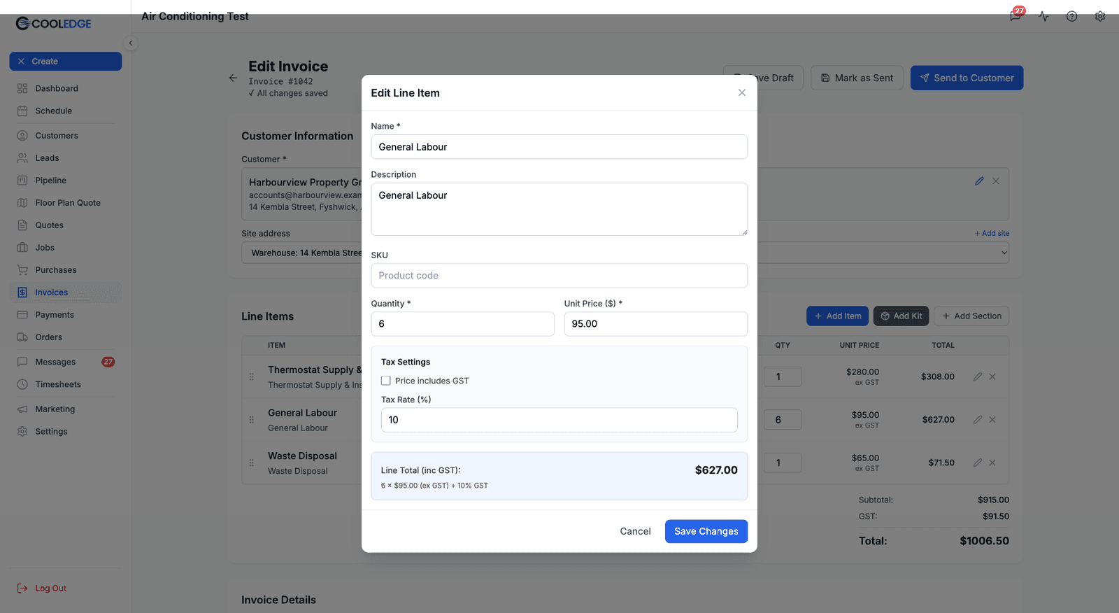Open Pipeline in the sidebar

[66, 181]
